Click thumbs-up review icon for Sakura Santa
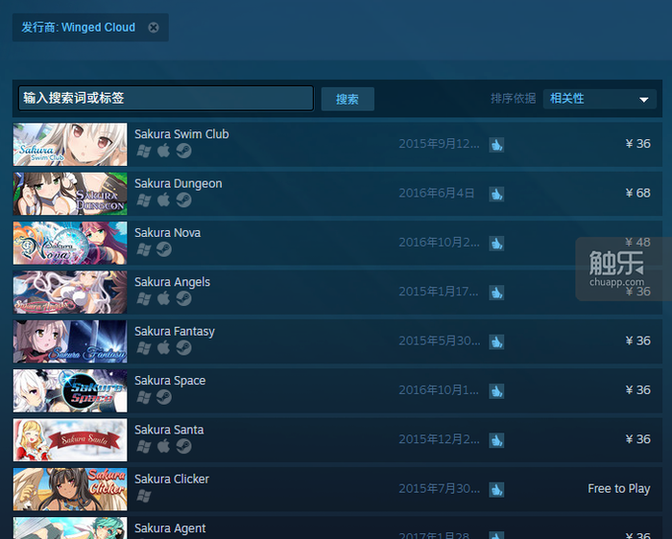Screen dimensions: 672x539 coord(496,440)
